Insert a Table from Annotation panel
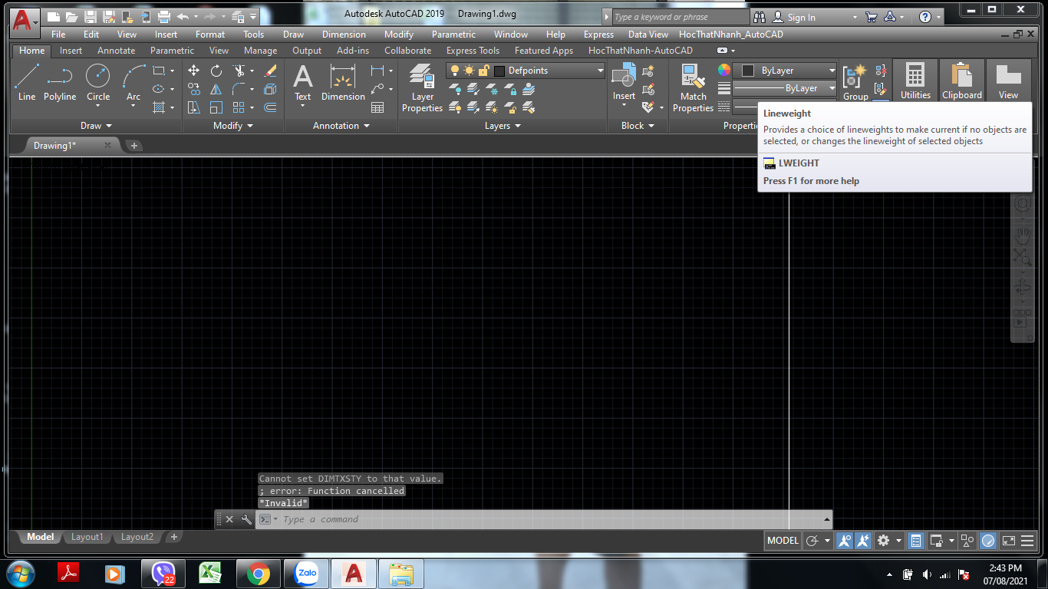 (377, 107)
